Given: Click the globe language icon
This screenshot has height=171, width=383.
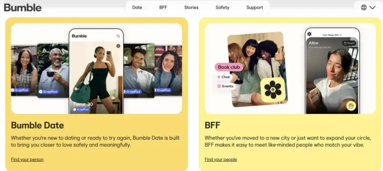Looking at the screenshot, I should (x=364, y=7).
